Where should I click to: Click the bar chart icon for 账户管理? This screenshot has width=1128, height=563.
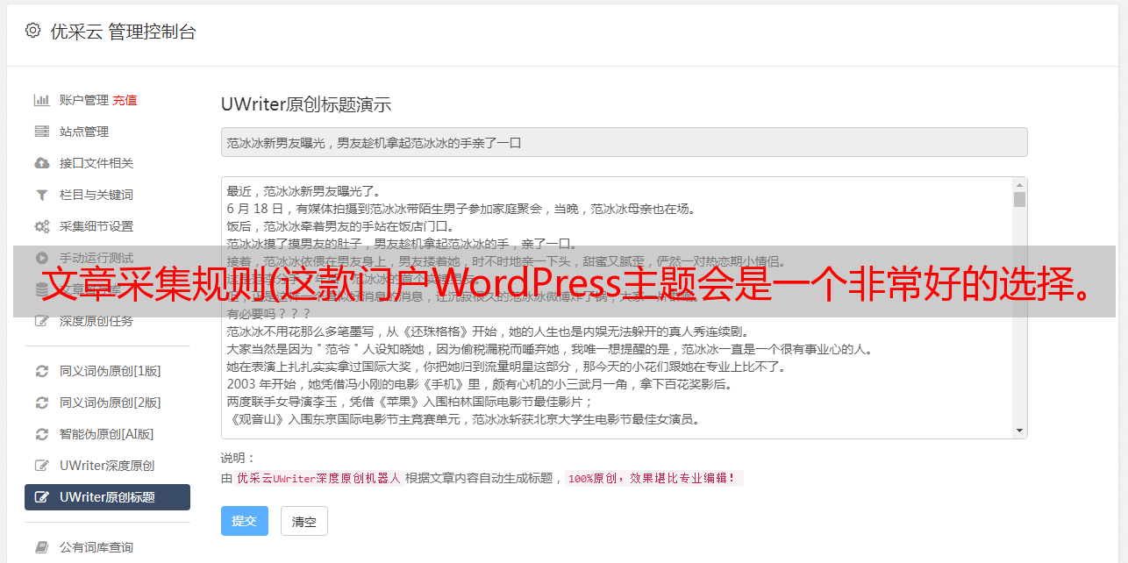41,100
